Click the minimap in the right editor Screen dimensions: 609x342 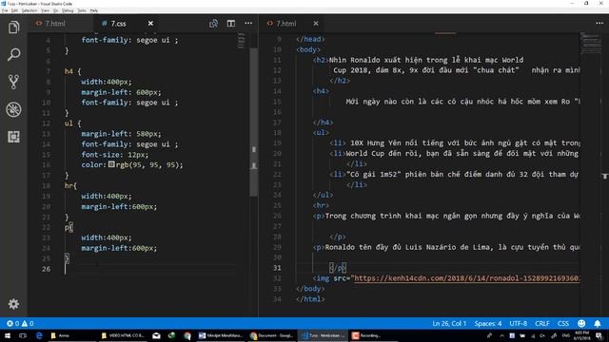[x=590, y=43]
